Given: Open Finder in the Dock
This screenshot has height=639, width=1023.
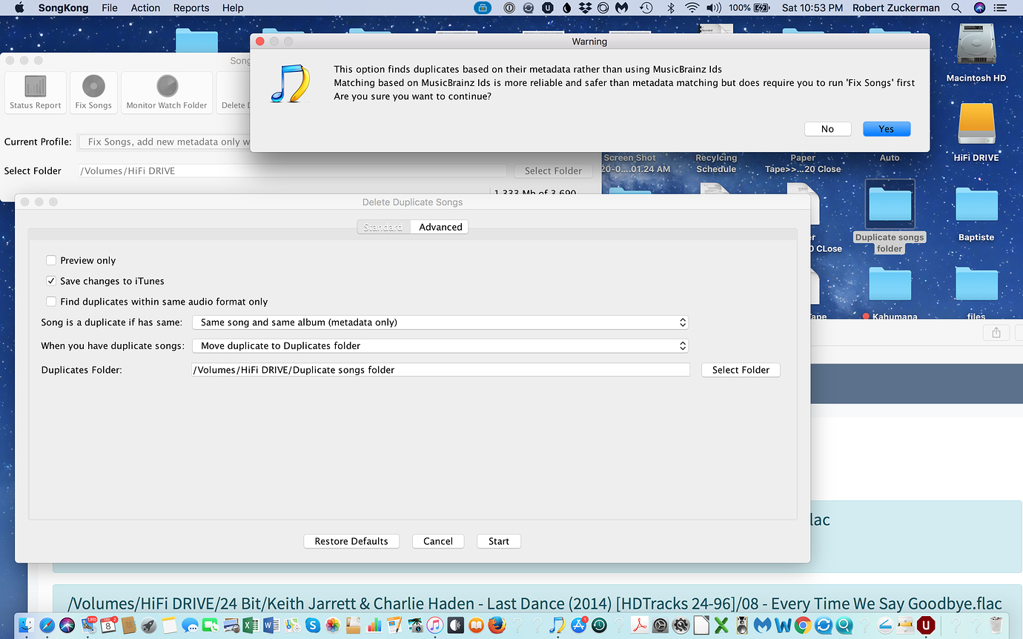Looking at the screenshot, I should [x=27, y=625].
